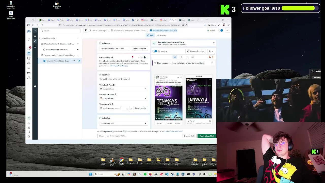
Task: Open the Audiences people icon in the sidebar
Action: pyautogui.click(x=29, y=63)
